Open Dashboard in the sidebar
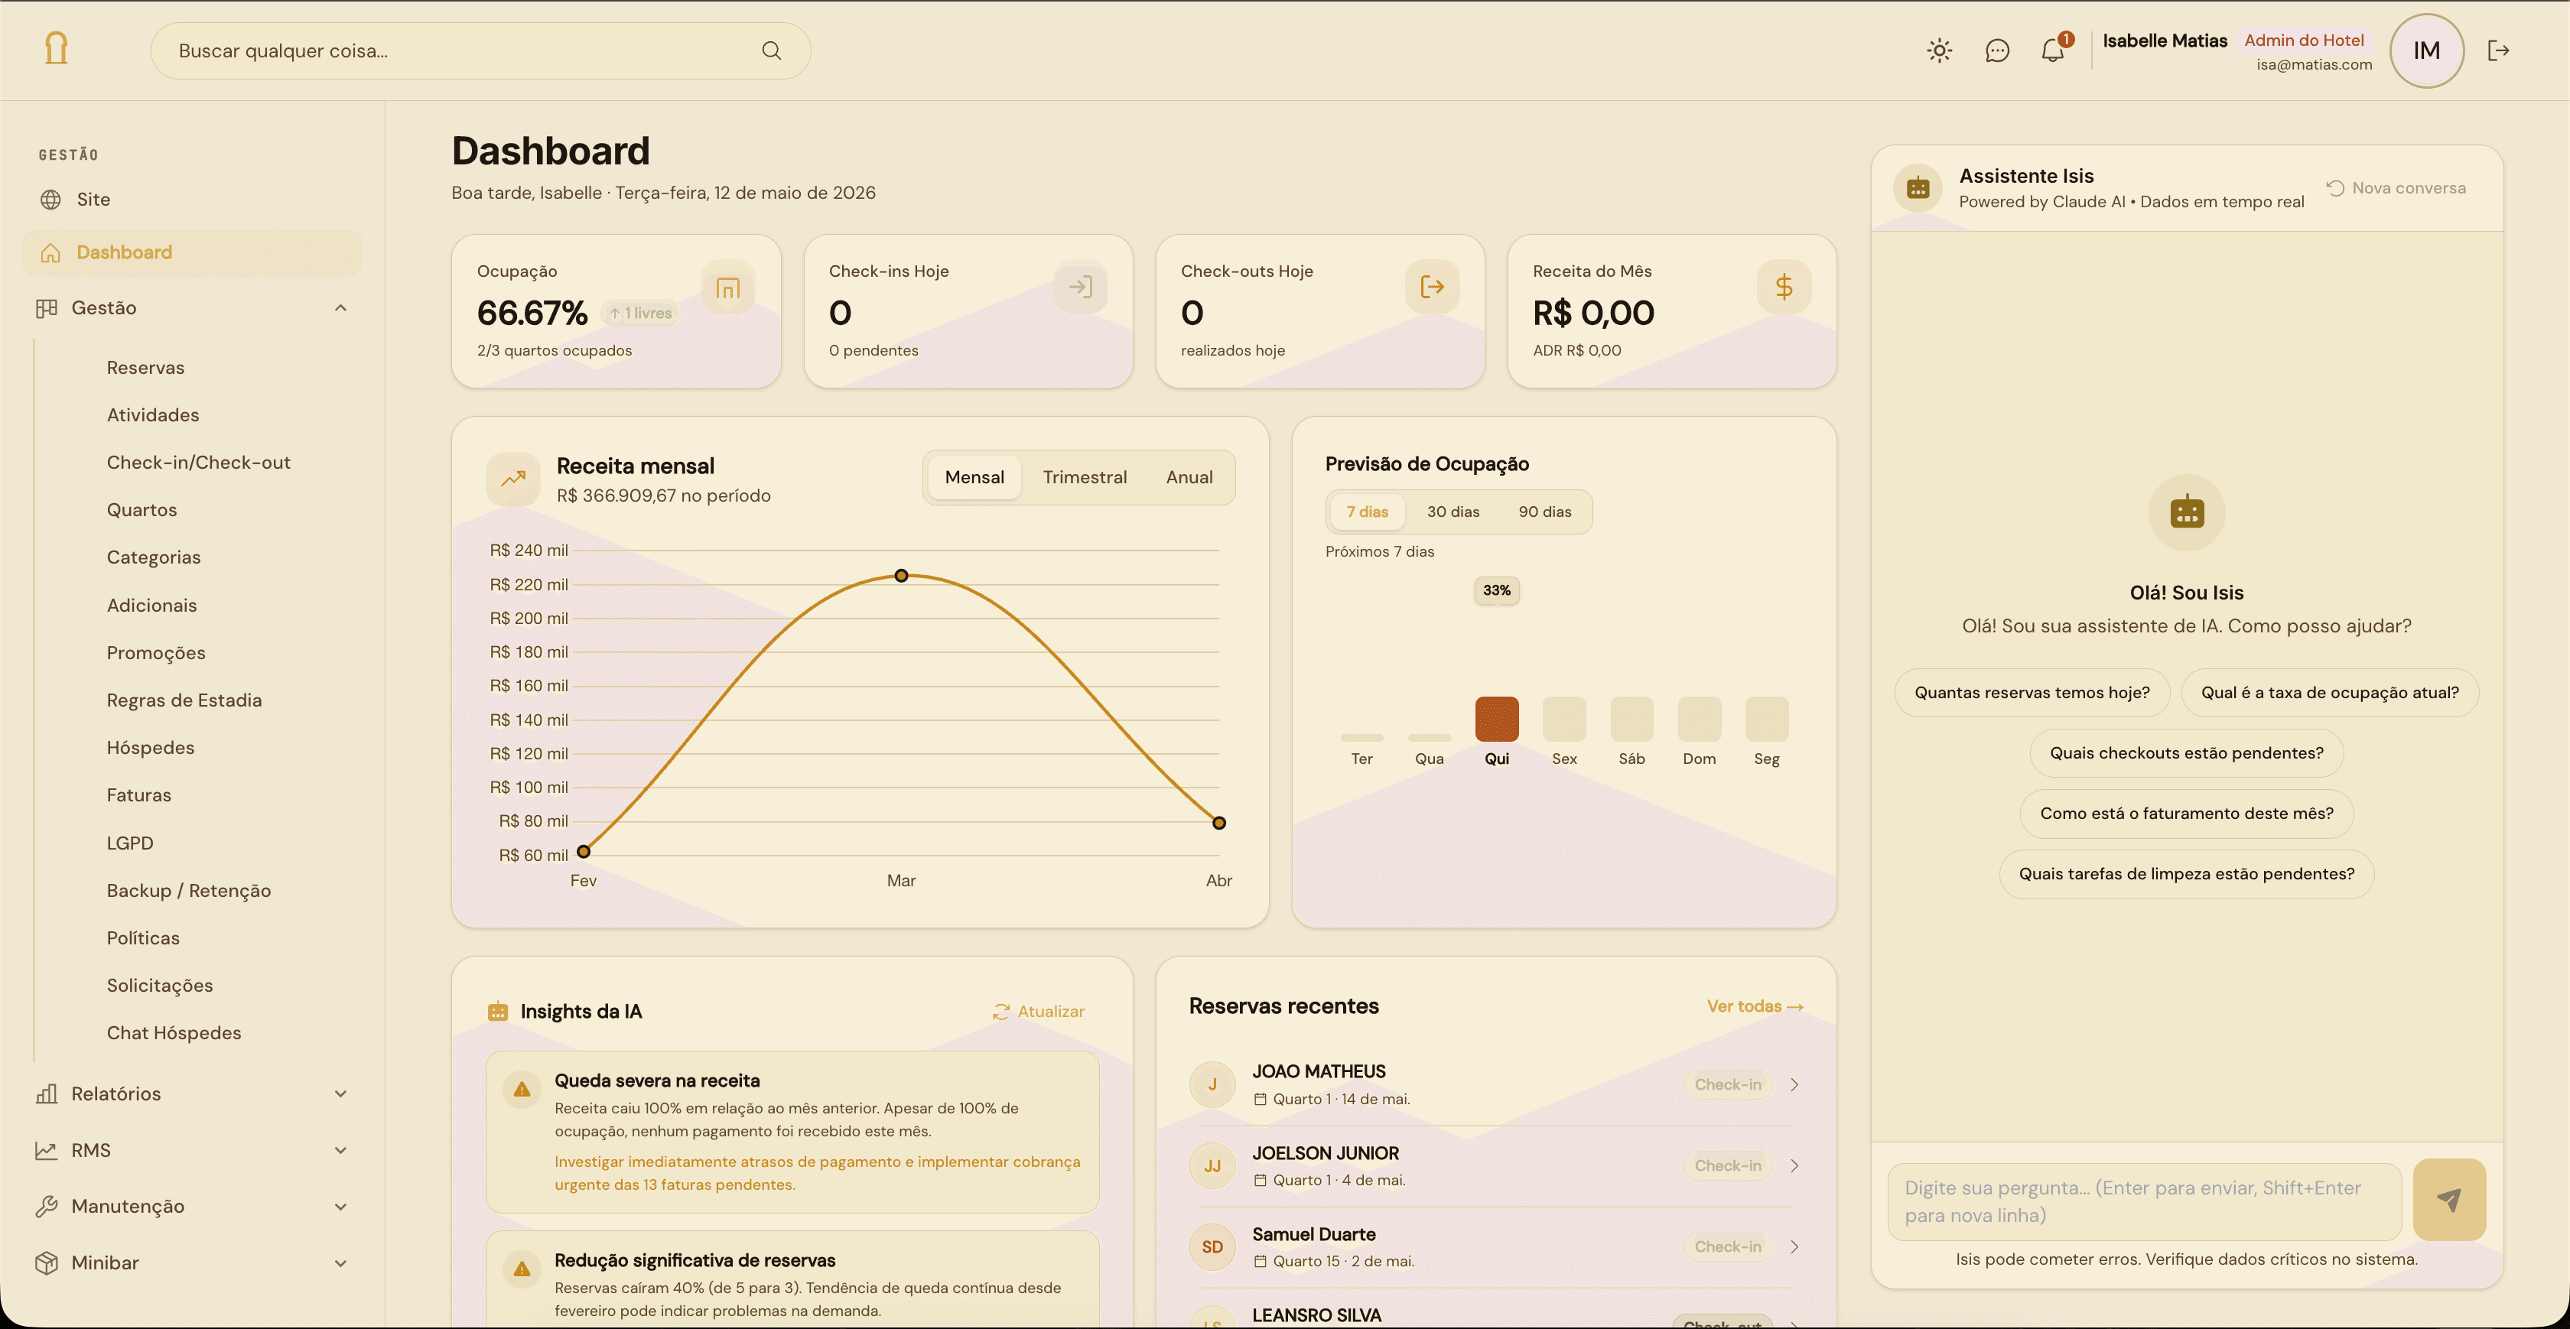The image size is (2570, 1329). pos(193,252)
